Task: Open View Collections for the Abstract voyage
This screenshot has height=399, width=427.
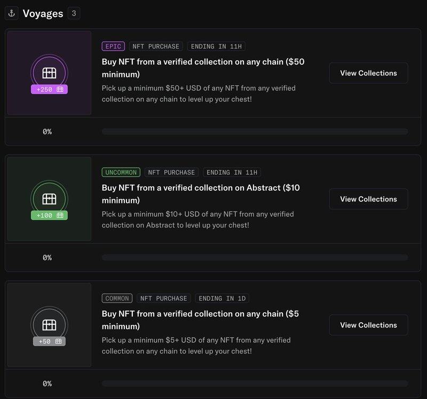Action: coord(368,199)
